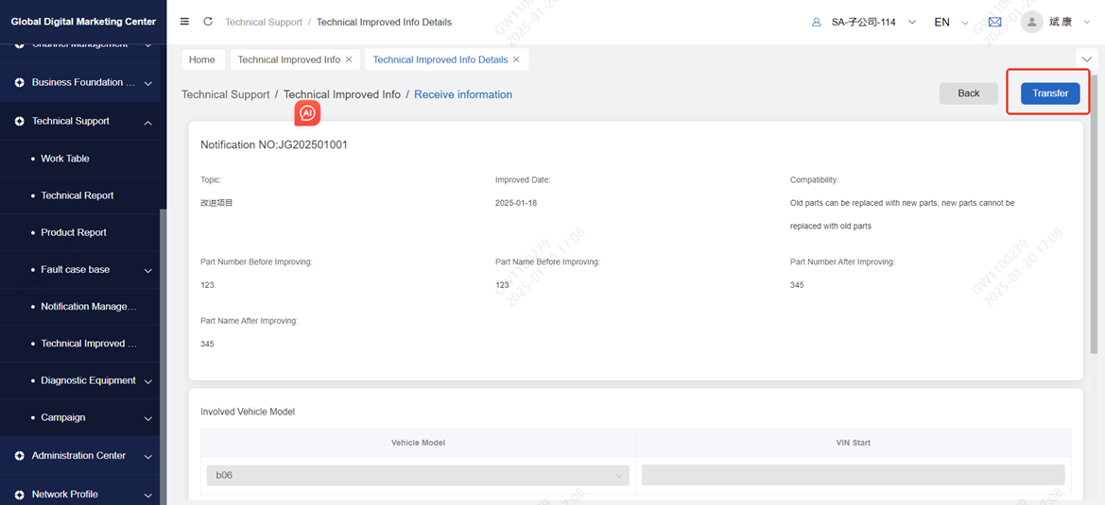The height and width of the screenshot is (505, 1105).
Task: Collapse sidebar with the hamburger menu icon
Action: (x=184, y=22)
